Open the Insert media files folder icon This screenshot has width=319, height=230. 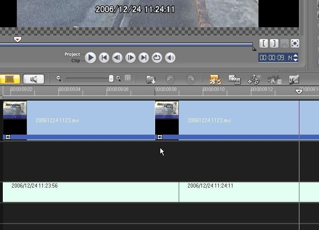(151, 79)
